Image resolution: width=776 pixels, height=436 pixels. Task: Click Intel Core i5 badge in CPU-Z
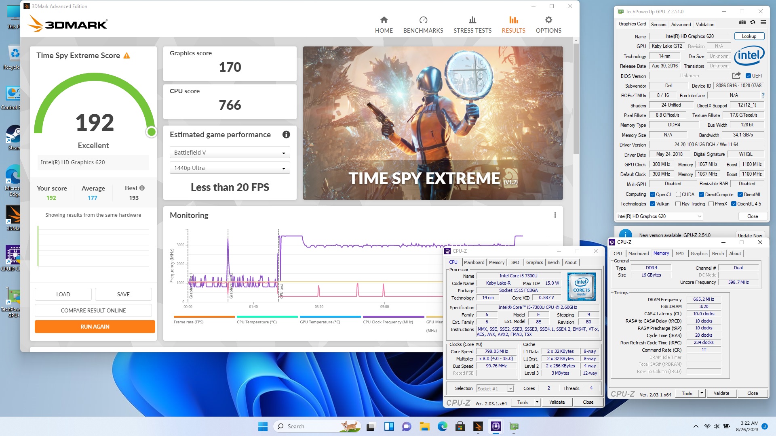581,287
